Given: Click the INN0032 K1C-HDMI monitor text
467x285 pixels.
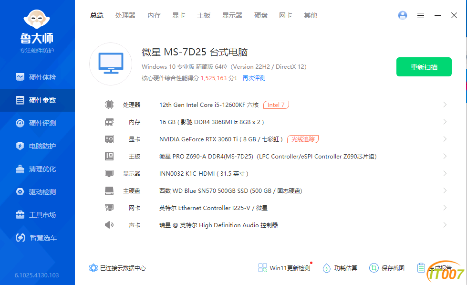Looking at the screenshot, I should pos(187,173).
